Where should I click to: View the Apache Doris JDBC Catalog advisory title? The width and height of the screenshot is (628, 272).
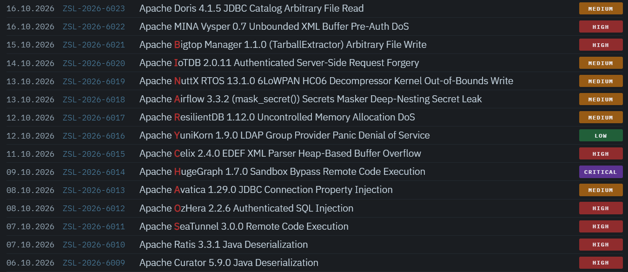[251, 9]
